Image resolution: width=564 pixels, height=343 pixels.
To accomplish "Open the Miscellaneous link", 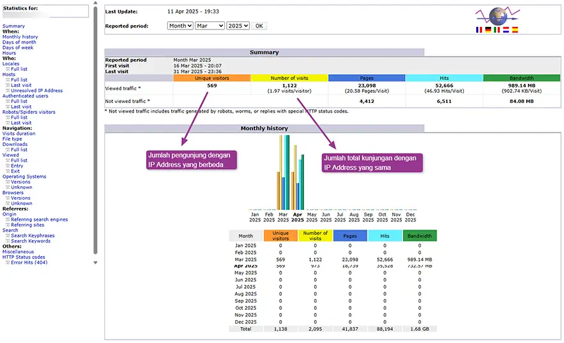I will point(18,251).
